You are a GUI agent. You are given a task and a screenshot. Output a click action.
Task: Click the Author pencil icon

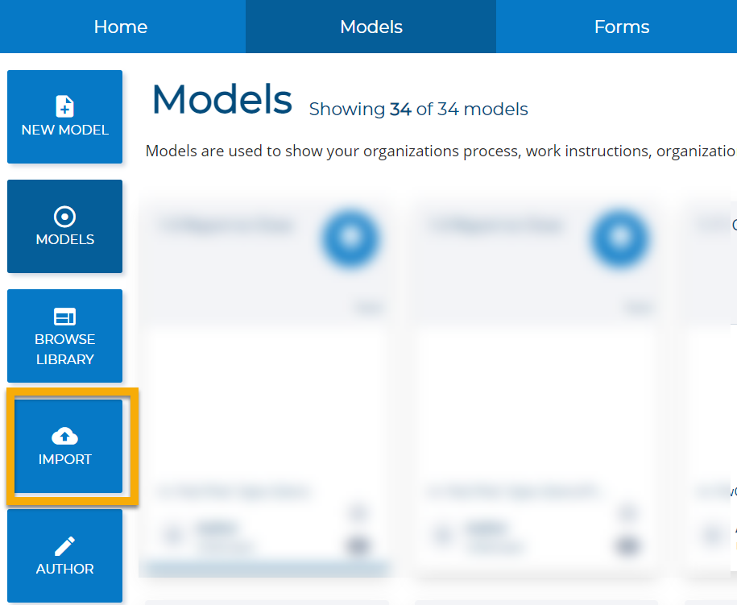click(64, 546)
